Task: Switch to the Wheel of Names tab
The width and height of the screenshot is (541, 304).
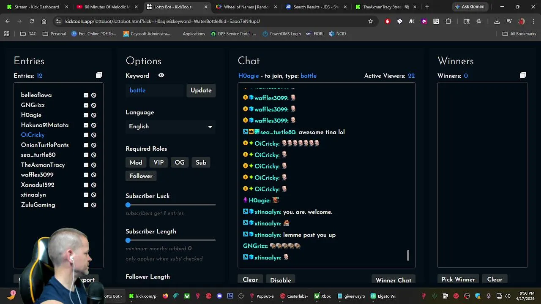Action: click(x=246, y=7)
